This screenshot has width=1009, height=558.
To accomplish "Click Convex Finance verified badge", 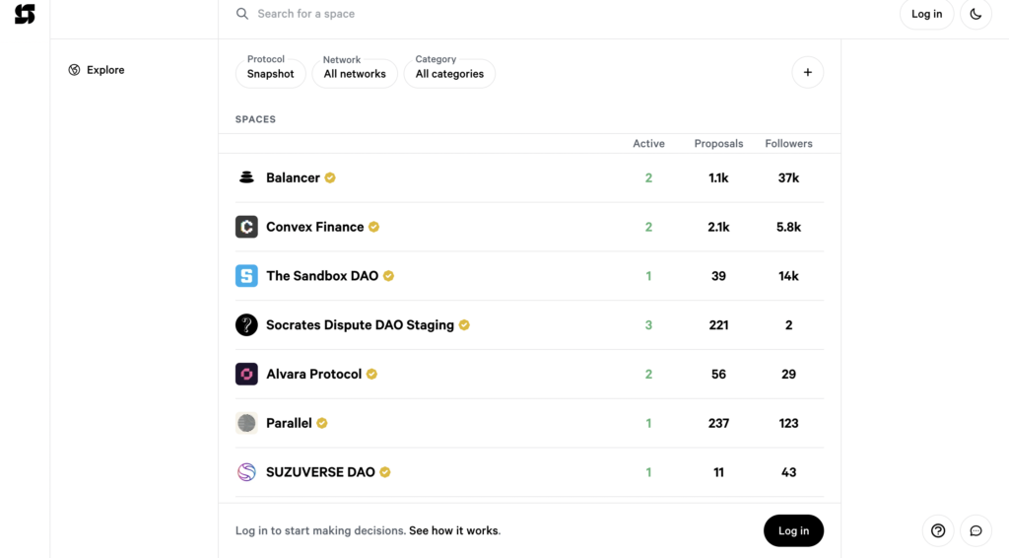I will tap(373, 227).
